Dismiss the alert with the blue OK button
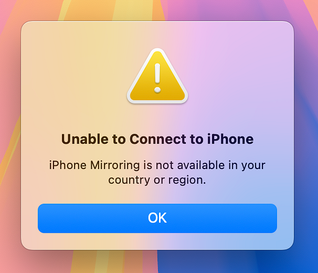Screen dimensions: 318x273 click(157, 218)
